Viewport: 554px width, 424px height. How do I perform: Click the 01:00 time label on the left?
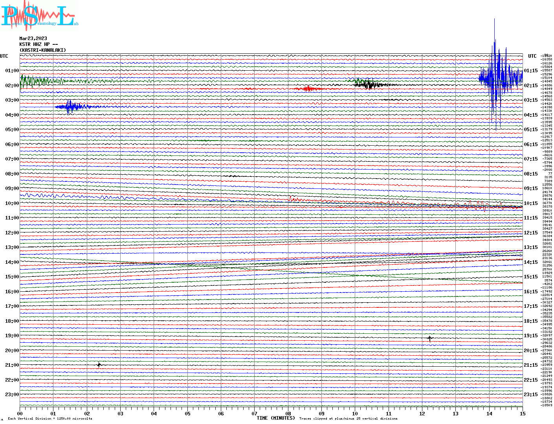(12, 71)
